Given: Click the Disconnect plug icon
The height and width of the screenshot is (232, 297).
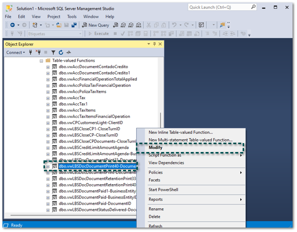Looking at the screenshot, I should tap(38, 52).
